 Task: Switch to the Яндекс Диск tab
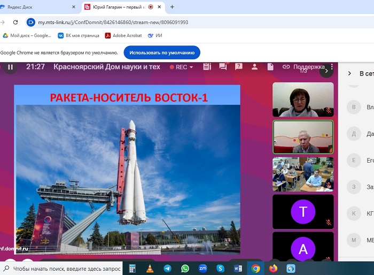click(37, 7)
